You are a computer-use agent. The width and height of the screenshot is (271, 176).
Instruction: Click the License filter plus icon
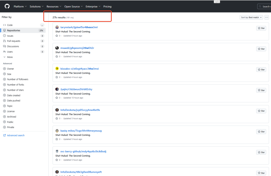pos(5,111)
